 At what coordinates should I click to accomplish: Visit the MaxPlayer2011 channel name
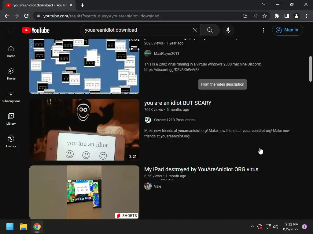tap(167, 54)
